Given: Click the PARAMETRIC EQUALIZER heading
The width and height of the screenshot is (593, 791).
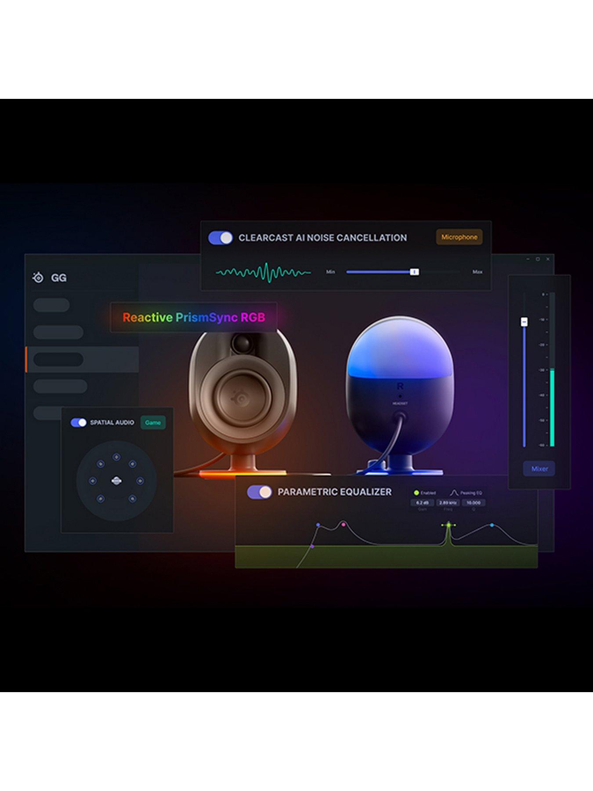Looking at the screenshot, I should 334,492.
